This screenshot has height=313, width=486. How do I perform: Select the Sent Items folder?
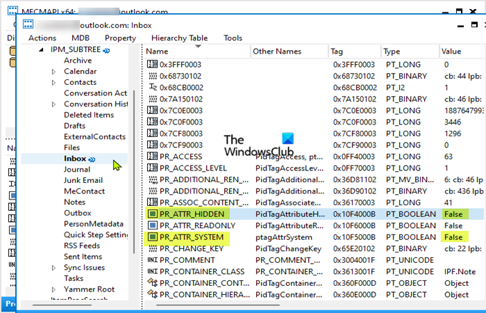(83, 257)
